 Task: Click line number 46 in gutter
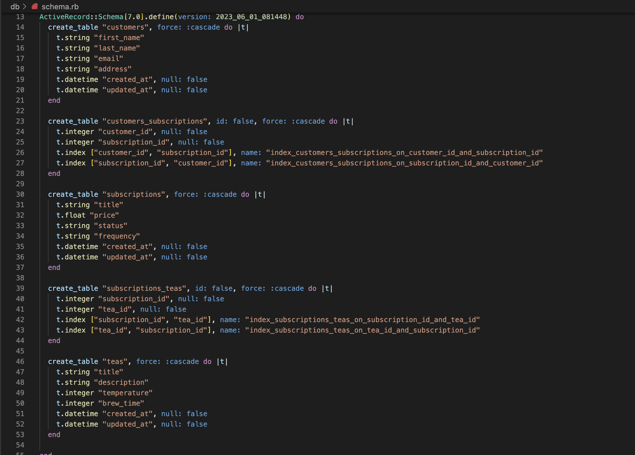[20, 362]
